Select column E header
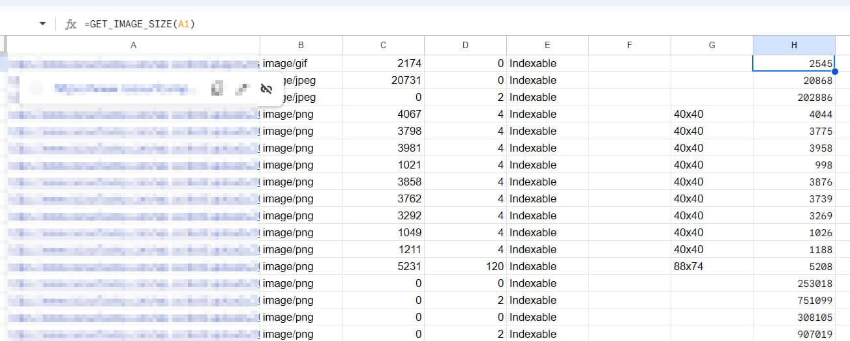This screenshot has height=341, width=850. 547,45
